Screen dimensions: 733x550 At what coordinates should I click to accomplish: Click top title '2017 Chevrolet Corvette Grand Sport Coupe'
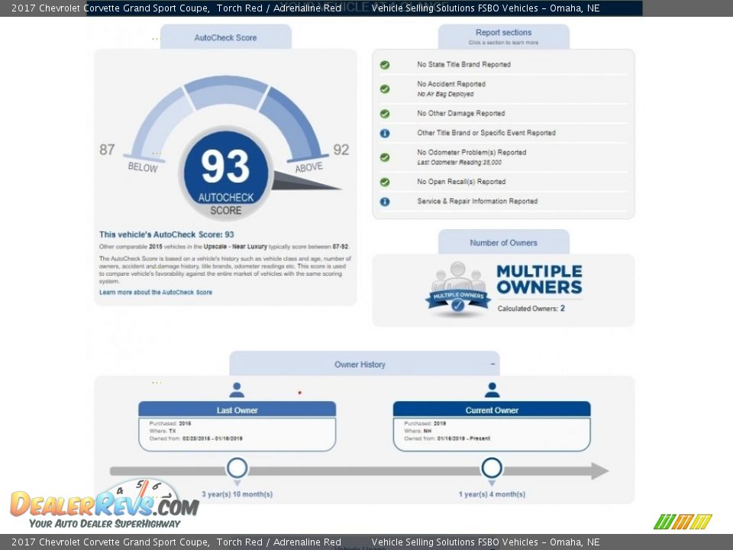[x=110, y=8]
